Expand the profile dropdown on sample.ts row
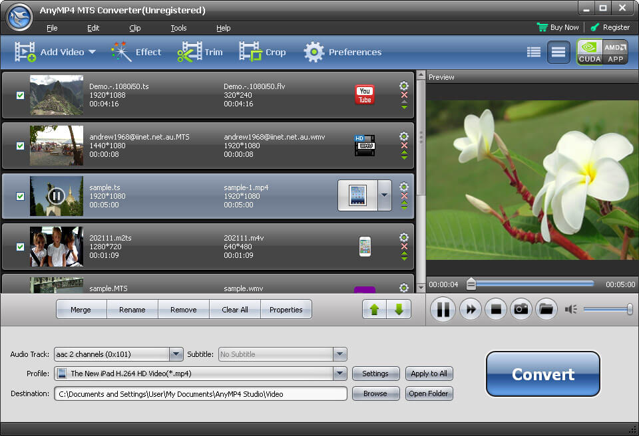639x436 pixels. click(384, 195)
